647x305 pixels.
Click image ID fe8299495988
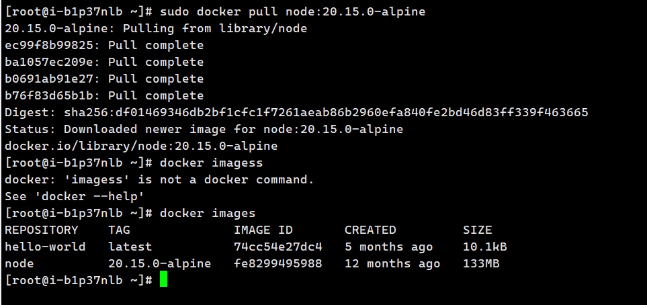278,263
